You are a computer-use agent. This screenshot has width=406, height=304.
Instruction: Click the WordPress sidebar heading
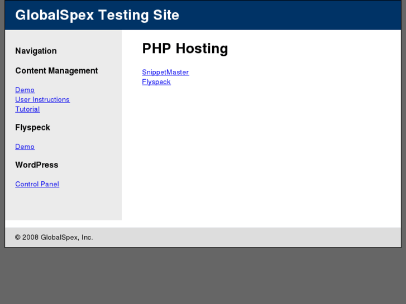click(37, 165)
